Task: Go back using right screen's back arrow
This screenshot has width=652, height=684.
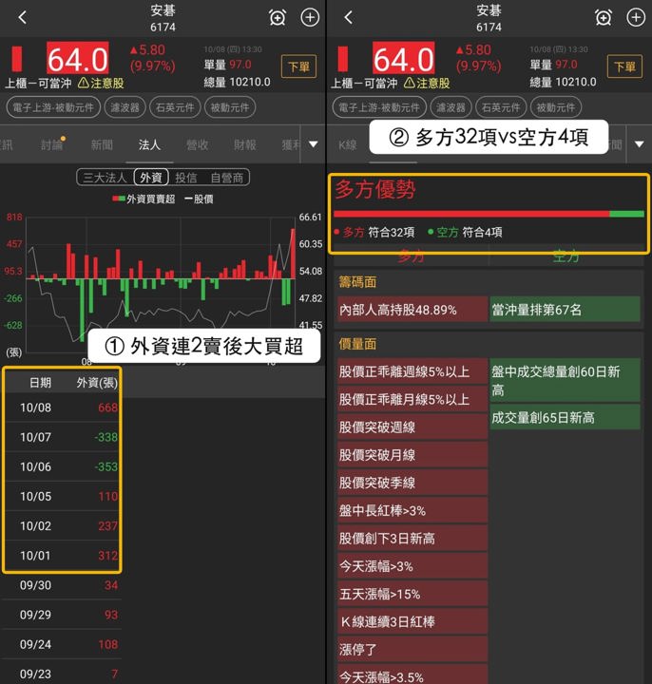Action: click(348, 17)
